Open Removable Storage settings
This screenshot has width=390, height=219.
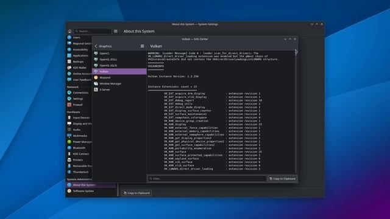point(79,166)
